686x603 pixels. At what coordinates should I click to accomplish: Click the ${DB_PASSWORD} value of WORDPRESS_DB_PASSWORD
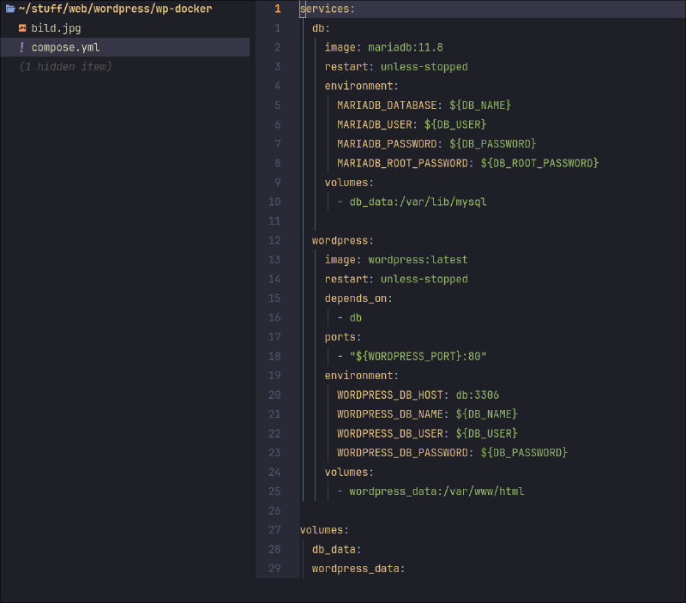click(524, 453)
